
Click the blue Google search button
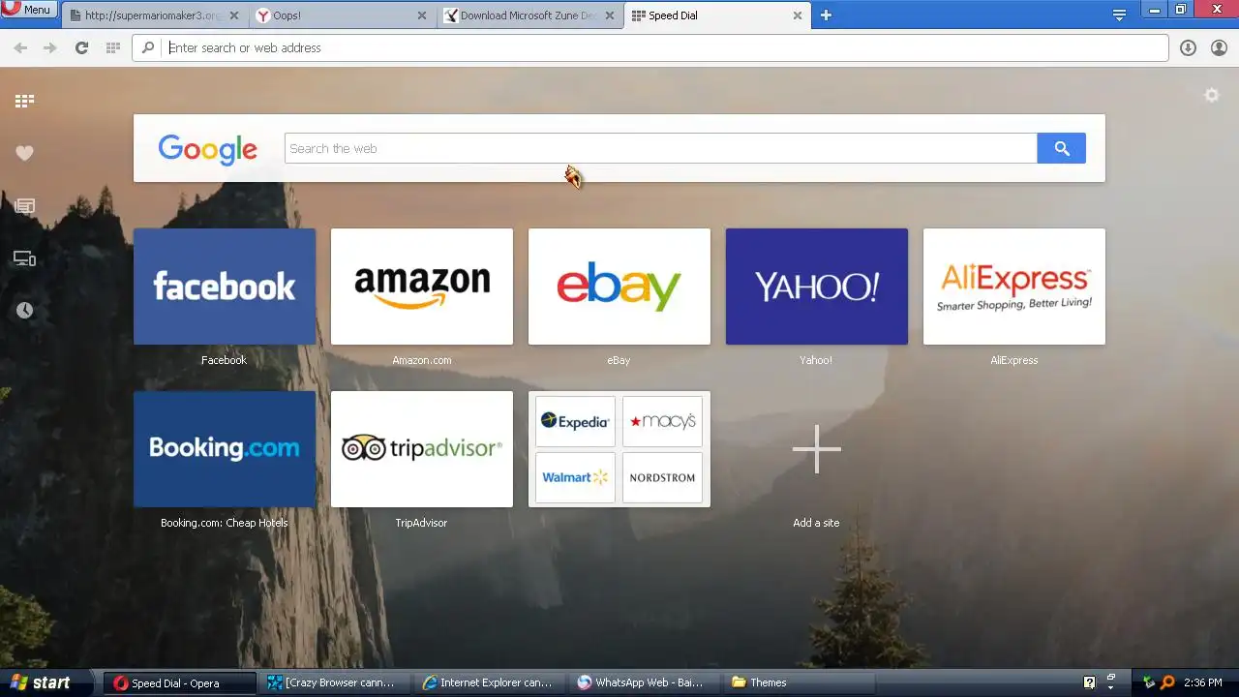pyautogui.click(x=1061, y=148)
